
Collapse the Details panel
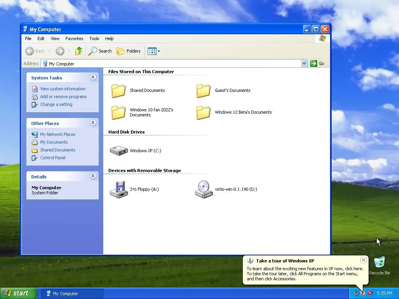click(x=93, y=176)
